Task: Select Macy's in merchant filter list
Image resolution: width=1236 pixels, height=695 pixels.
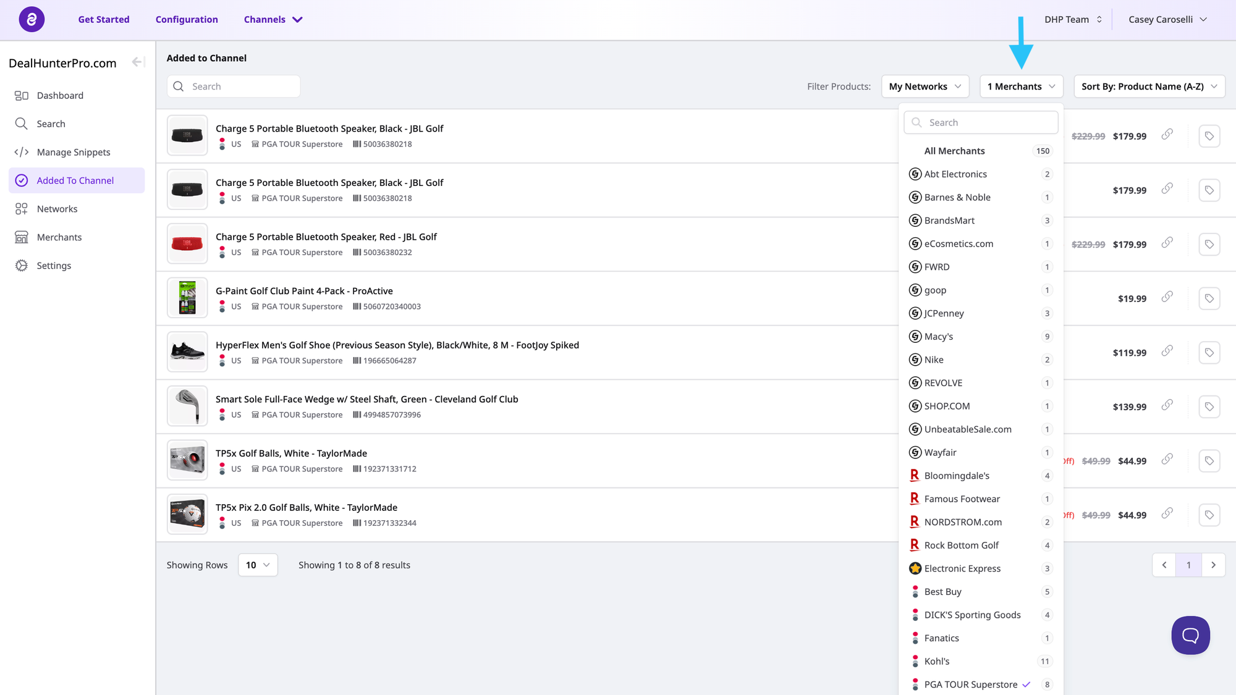Action: click(938, 337)
